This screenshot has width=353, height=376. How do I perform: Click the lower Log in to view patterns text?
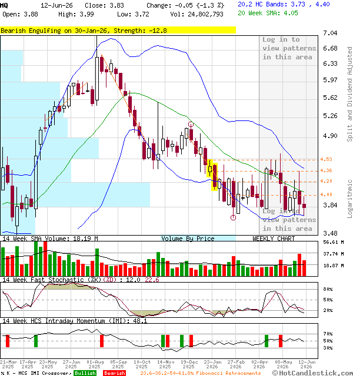[289, 220]
